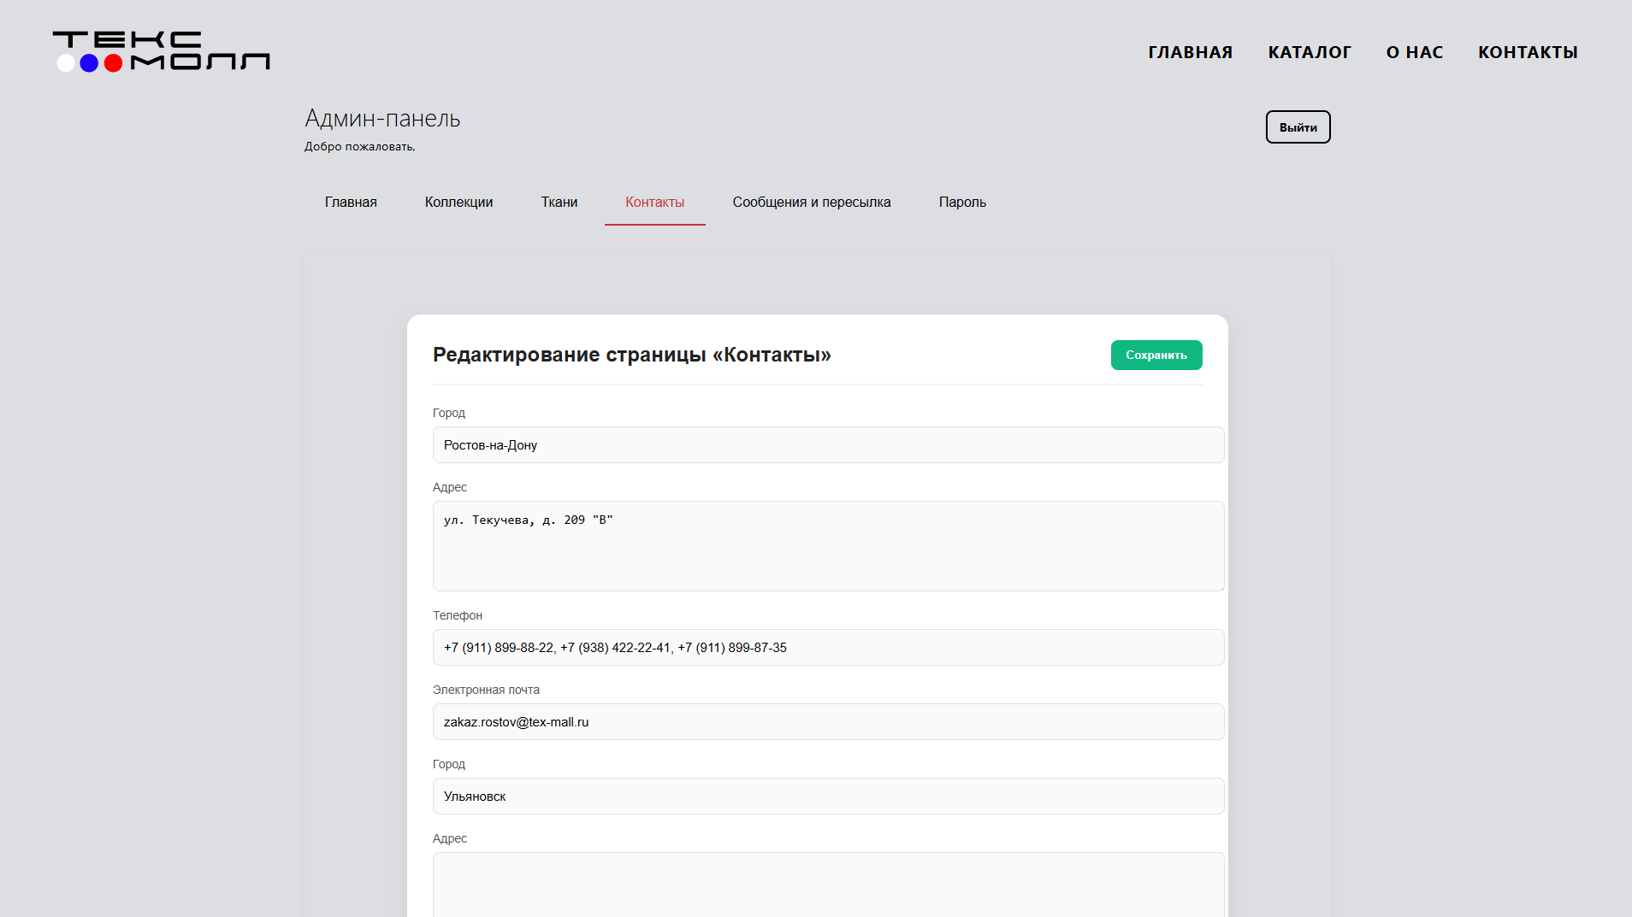Switch to the Ткани tab
1632x917 pixels.
coord(559,203)
